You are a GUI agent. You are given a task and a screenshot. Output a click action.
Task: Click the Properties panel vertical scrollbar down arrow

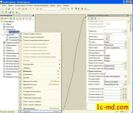[x=128, y=101]
